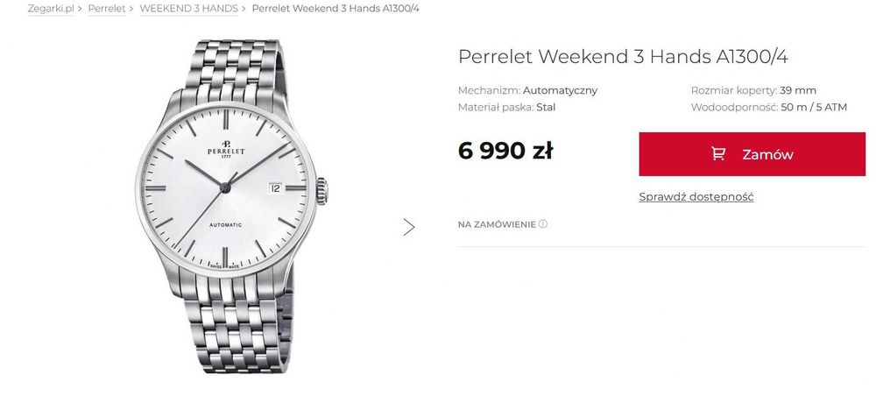Select the Mechanizm Automatyczny specification

[527, 90]
